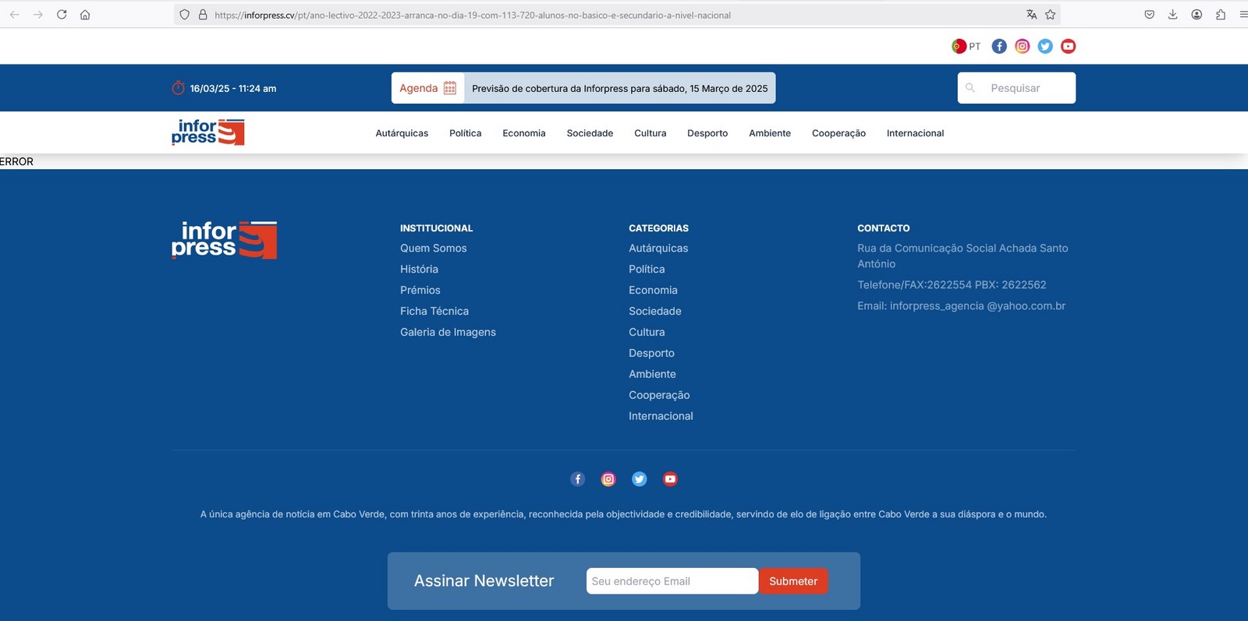
Task: Click the Inforpress logo in navigation bar
Action: point(207,132)
